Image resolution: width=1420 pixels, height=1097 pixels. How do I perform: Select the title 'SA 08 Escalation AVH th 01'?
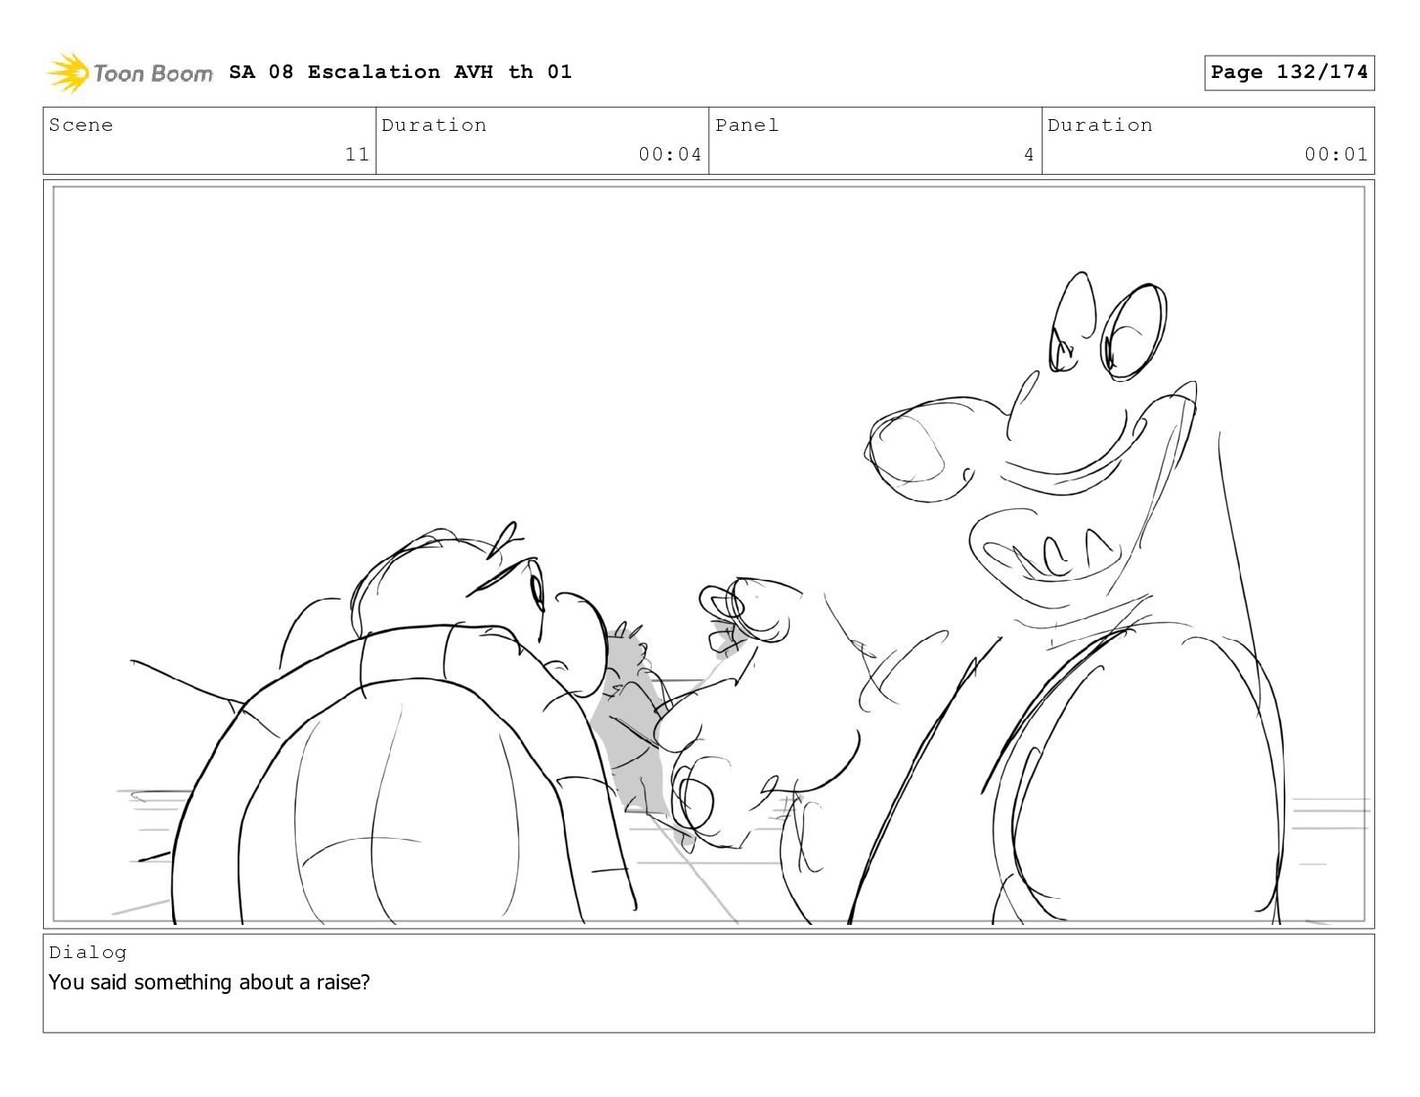coord(400,72)
